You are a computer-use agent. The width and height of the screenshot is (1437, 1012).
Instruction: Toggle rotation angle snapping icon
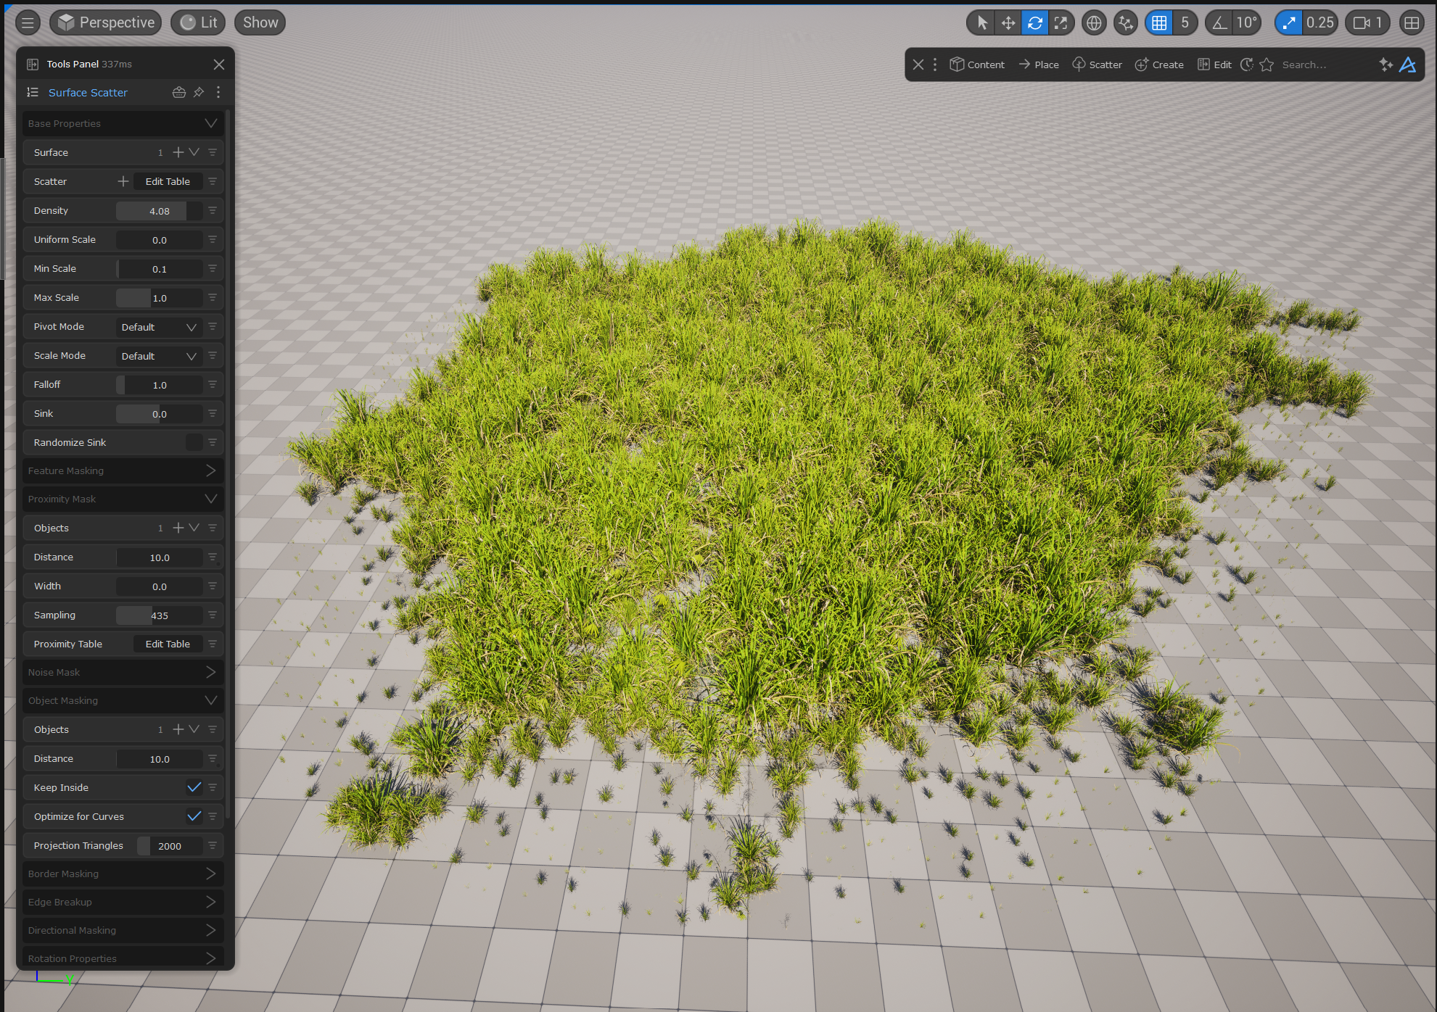pyautogui.click(x=1220, y=22)
